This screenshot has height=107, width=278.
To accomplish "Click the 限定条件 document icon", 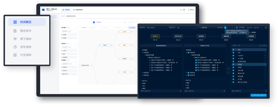I will 15,31.
